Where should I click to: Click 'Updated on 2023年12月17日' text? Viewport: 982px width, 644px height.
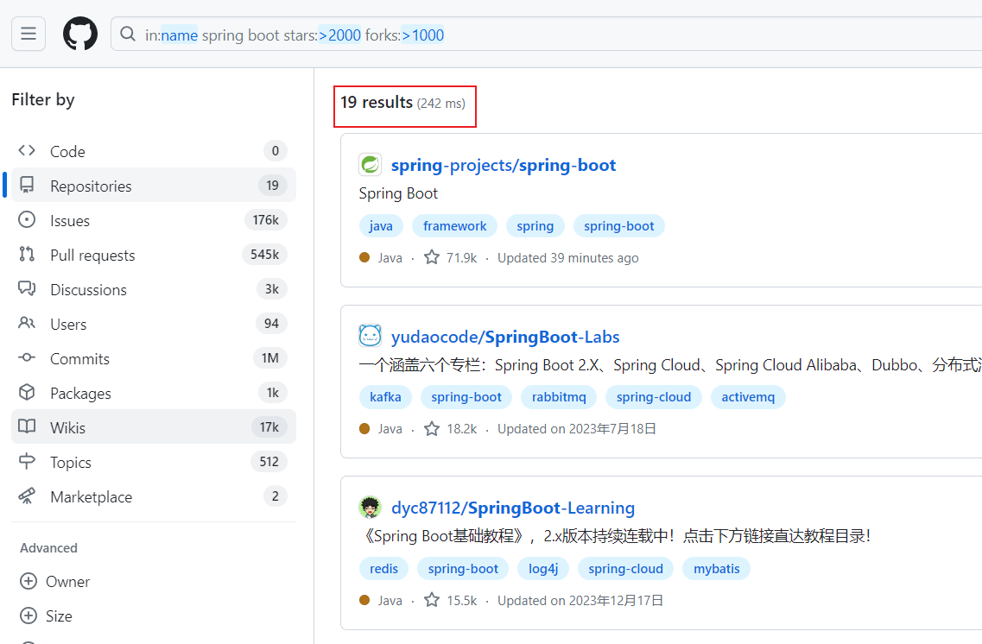[580, 600]
